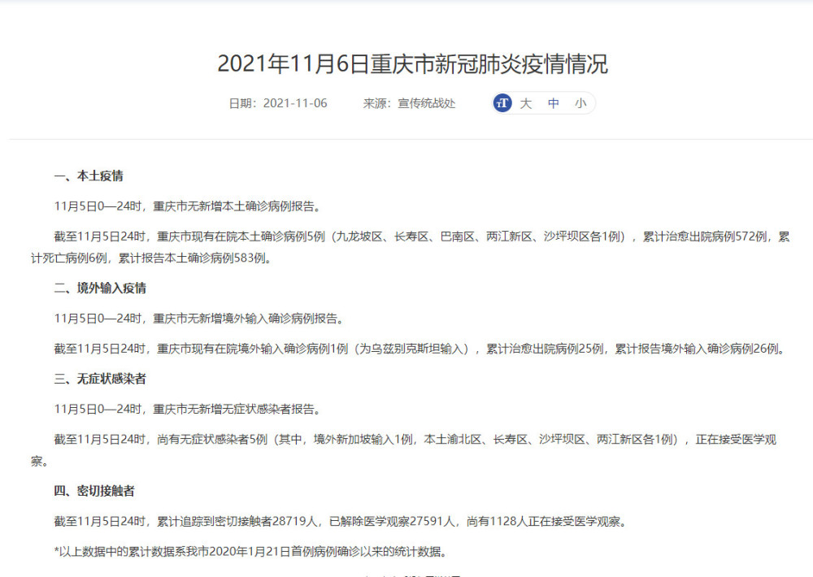Screen dimensions: 813x577
Task: Click text 九龙坡区、长寿区、巴南区
Action: click(405, 237)
